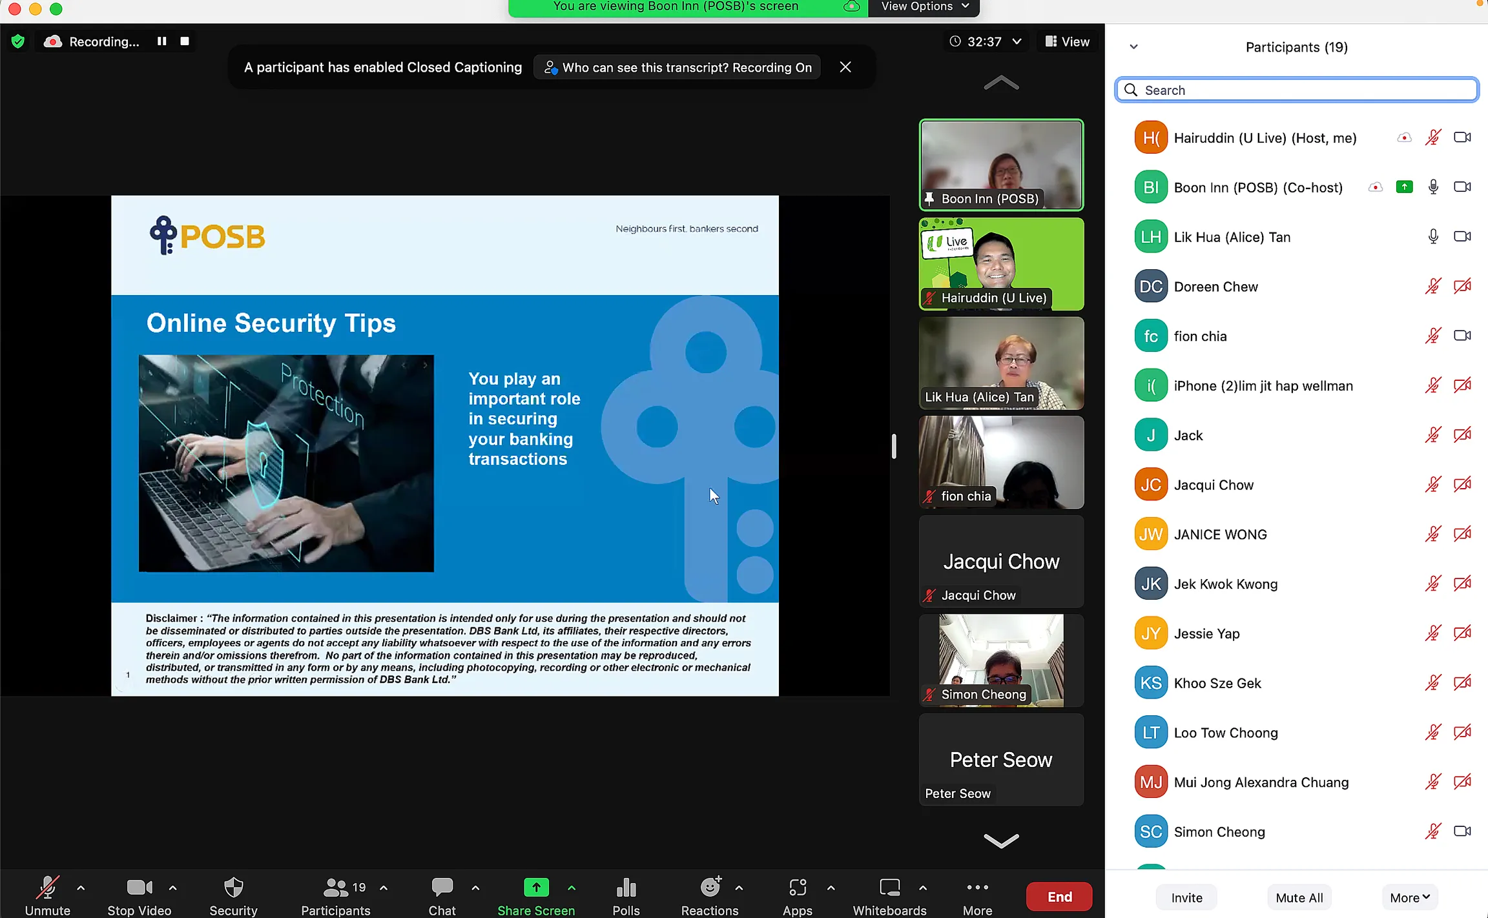Click the red recording cloud icon
The height and width of the screenshot is (918, 1488).
(x=53, y=41)
